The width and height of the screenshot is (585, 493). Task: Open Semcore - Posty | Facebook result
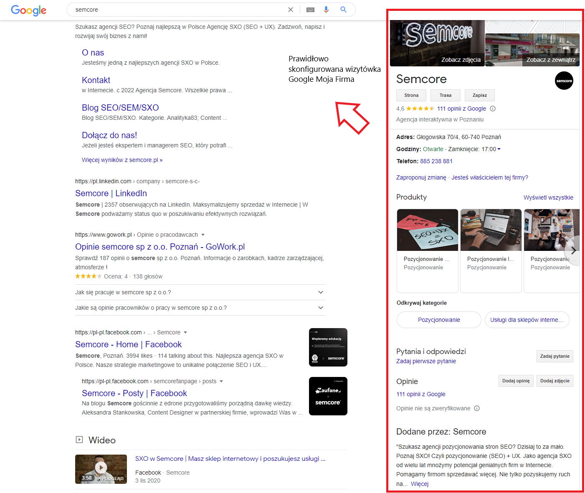tap(134, 393)
